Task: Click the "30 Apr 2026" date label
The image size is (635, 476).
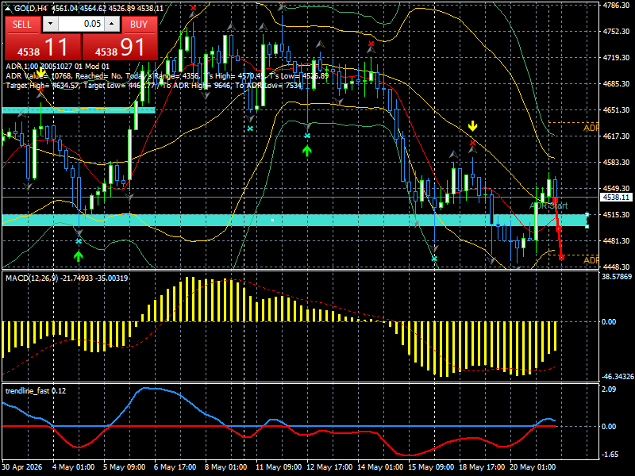Action: pos(22,466)
